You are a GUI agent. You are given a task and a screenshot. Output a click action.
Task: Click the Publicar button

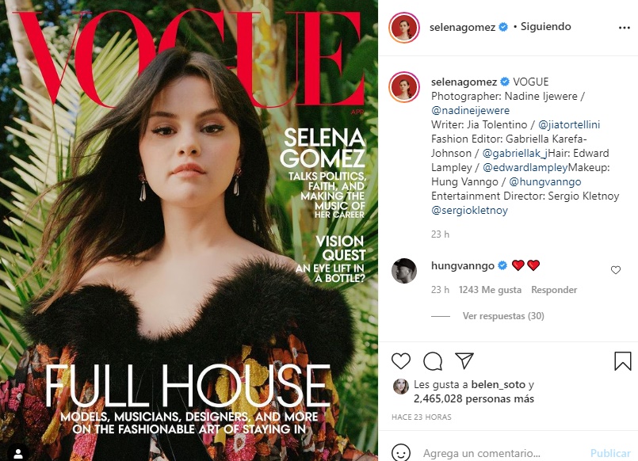(610, 453)
